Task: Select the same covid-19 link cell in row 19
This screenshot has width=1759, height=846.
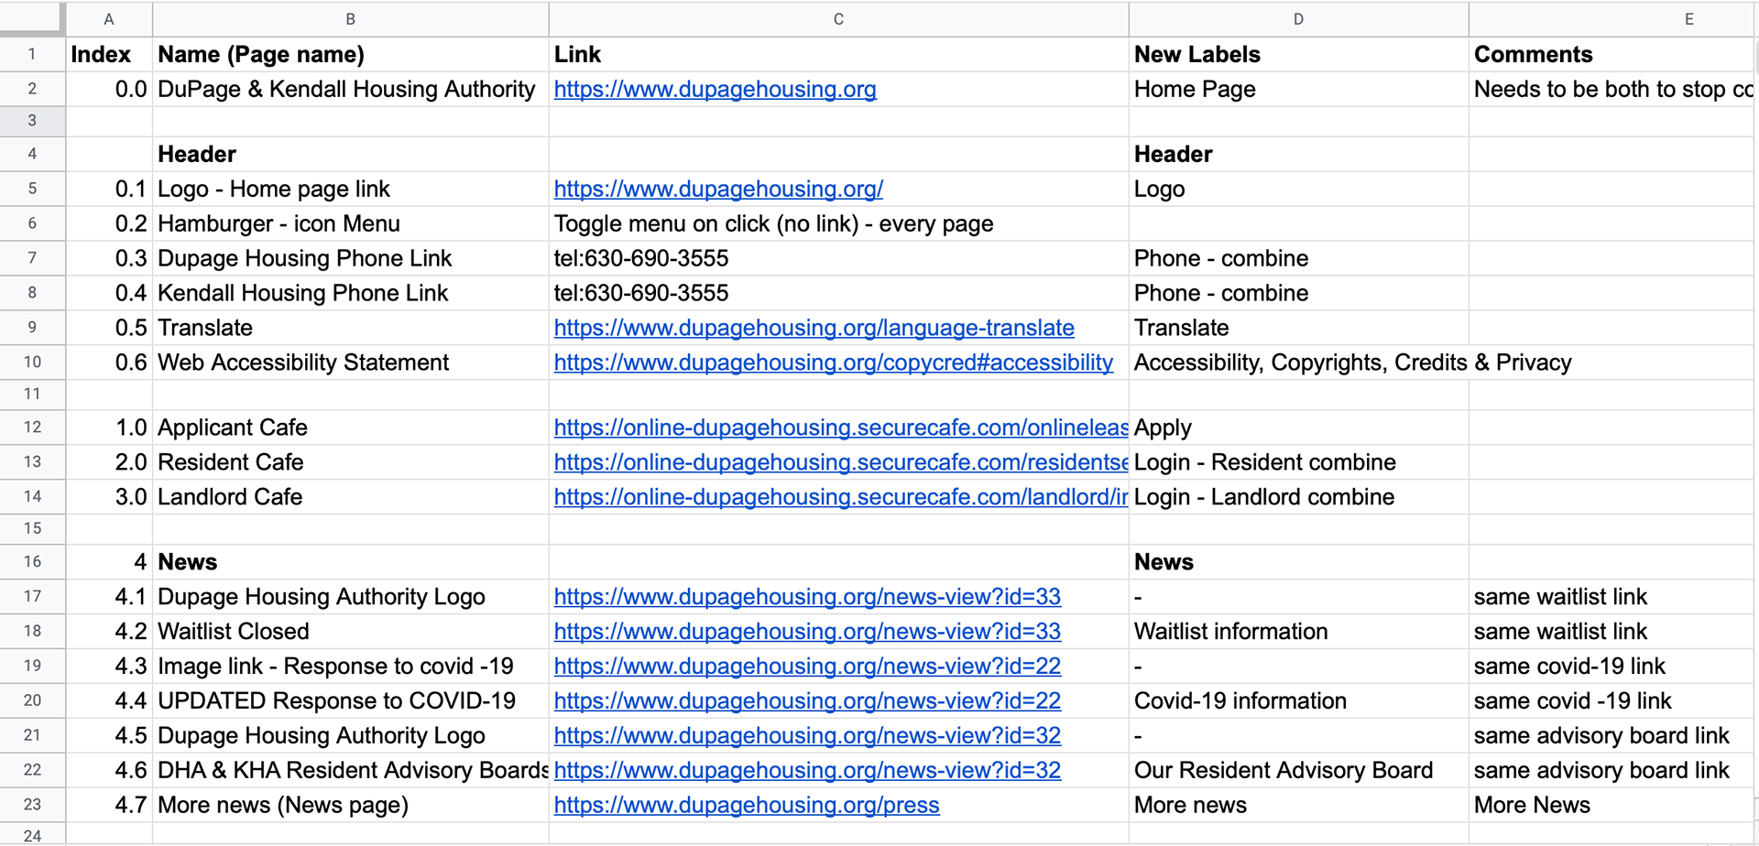Action: [1612, 667]
